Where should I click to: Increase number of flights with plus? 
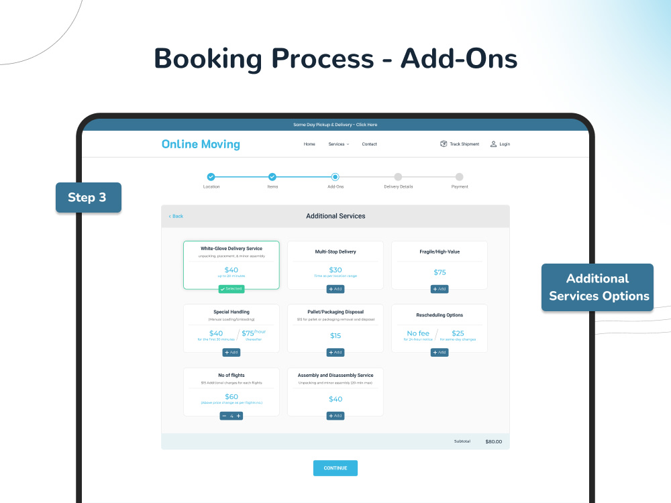tap(239, 416)
